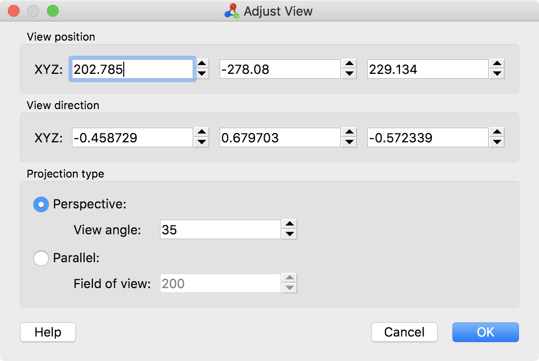Click the view position X increment arrow

tap(202, 64)
